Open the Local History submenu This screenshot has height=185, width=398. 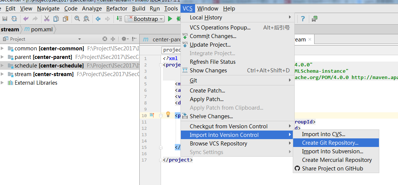pyautogui.click(x=237, y=18)
